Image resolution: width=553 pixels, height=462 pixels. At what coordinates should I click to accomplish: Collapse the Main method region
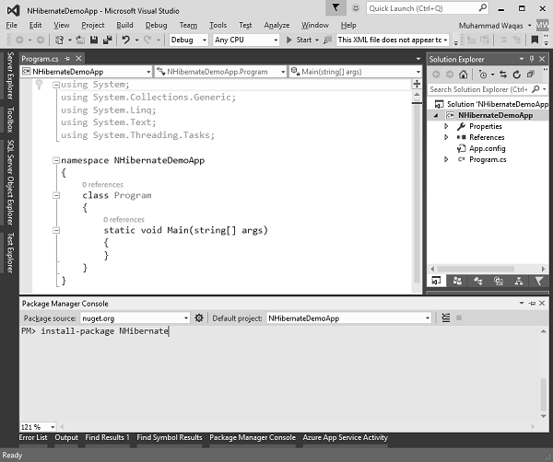56,230
